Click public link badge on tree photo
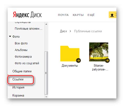Screen dimensions: 124x106 [107, 60]
